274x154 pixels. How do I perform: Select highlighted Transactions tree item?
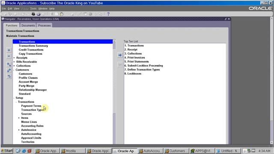63,41
